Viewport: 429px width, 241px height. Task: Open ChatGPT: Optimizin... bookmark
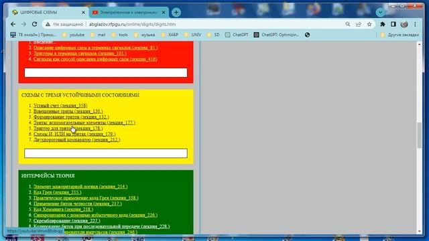(277, 35)
